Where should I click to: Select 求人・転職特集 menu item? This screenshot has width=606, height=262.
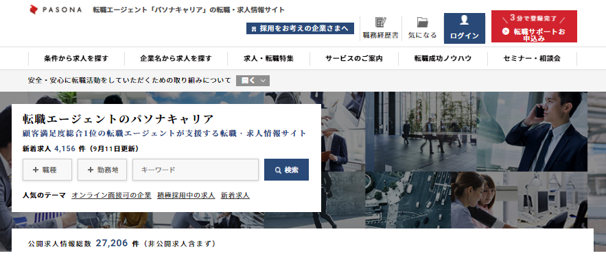coord(268,59)
